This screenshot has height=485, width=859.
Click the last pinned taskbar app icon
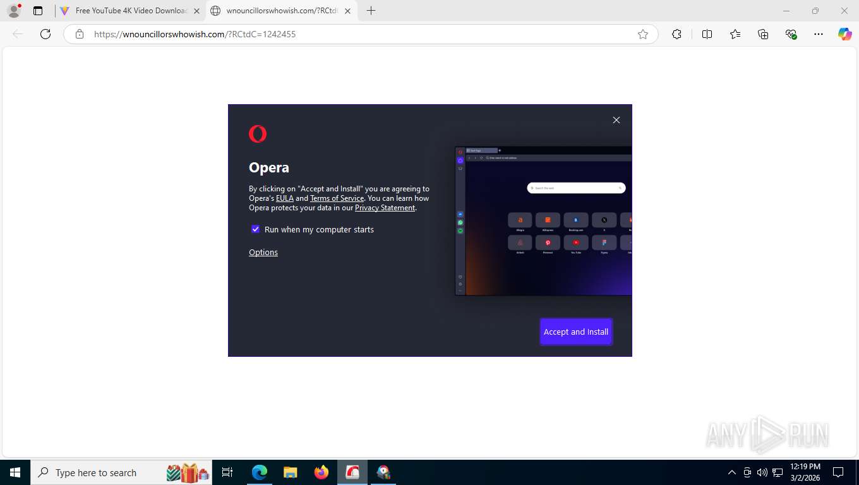[383, 472]
